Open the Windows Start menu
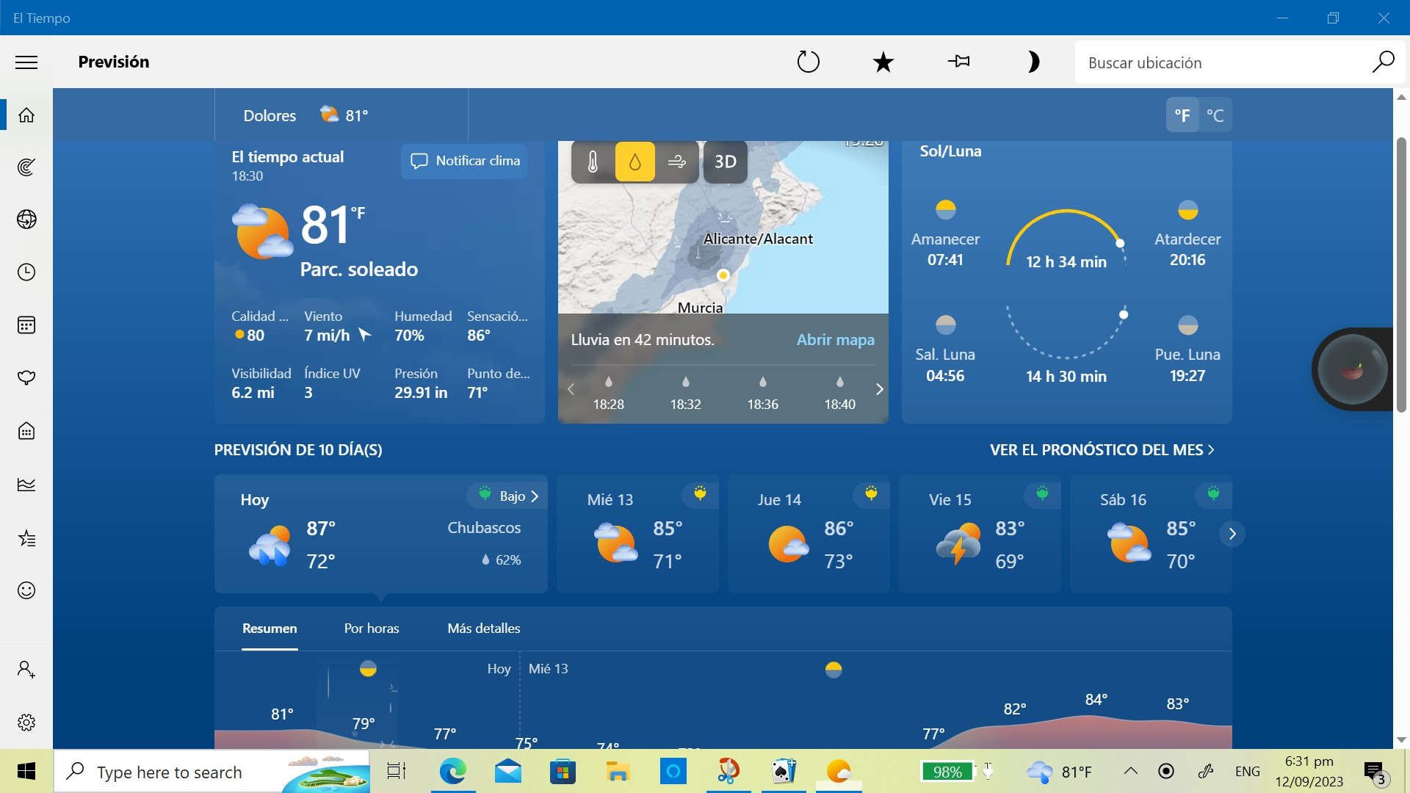 tap(26, 772)
